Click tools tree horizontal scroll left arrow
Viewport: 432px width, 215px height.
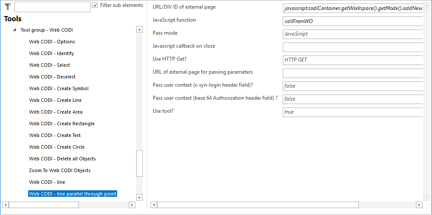(x=5, y=205)
